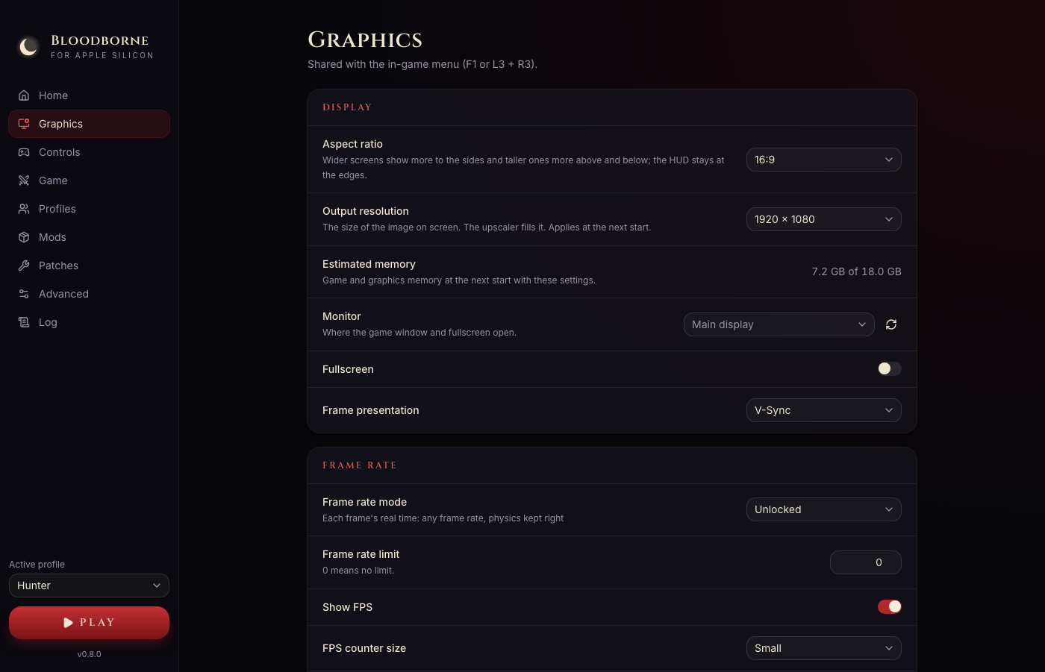Image resolution: width=1045 pixels, height=672 pixels.
Task: Open the Frame presentation V-Sync dropdown
Action: point(824,410)
